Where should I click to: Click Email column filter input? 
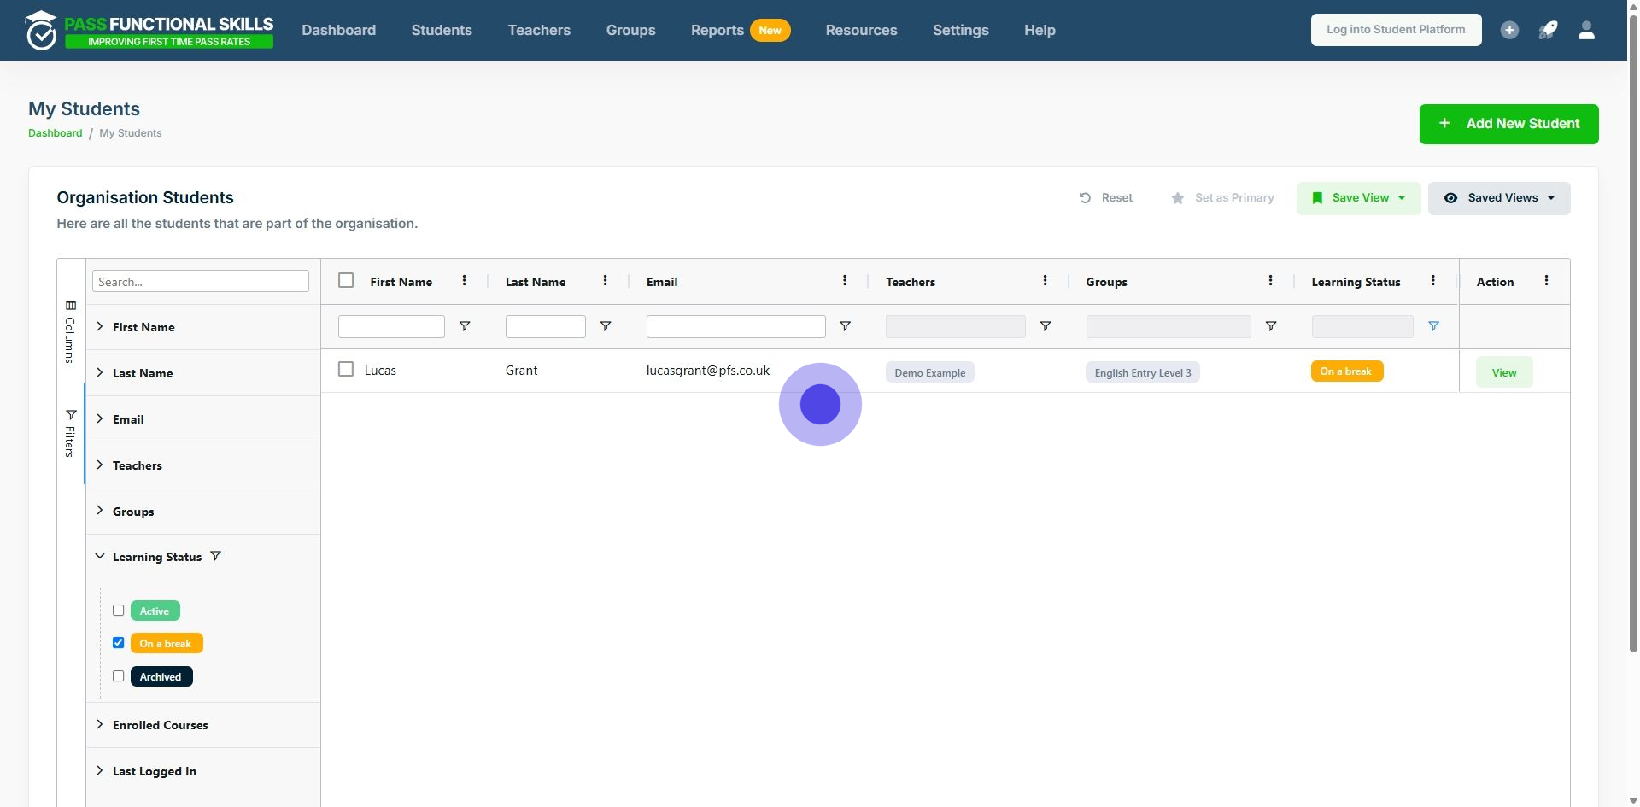736,326
